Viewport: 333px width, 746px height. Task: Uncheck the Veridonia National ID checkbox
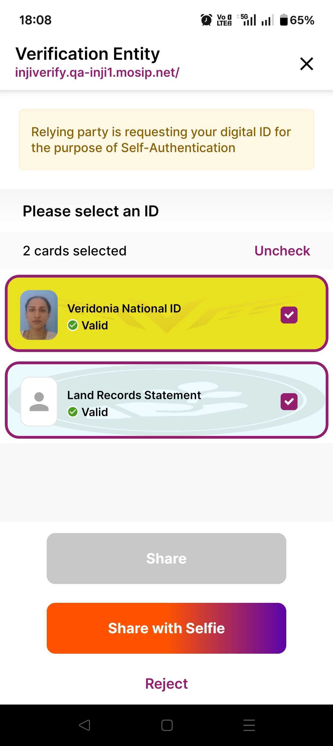point(289,315)
